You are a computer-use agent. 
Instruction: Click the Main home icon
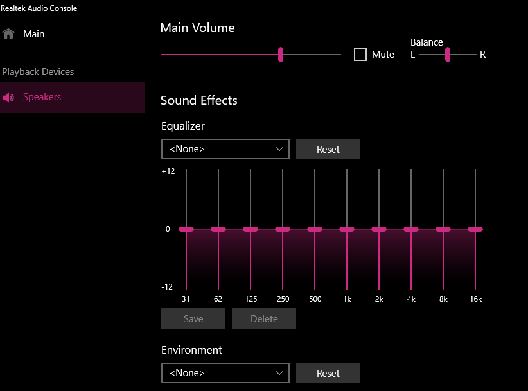point(8,33)
